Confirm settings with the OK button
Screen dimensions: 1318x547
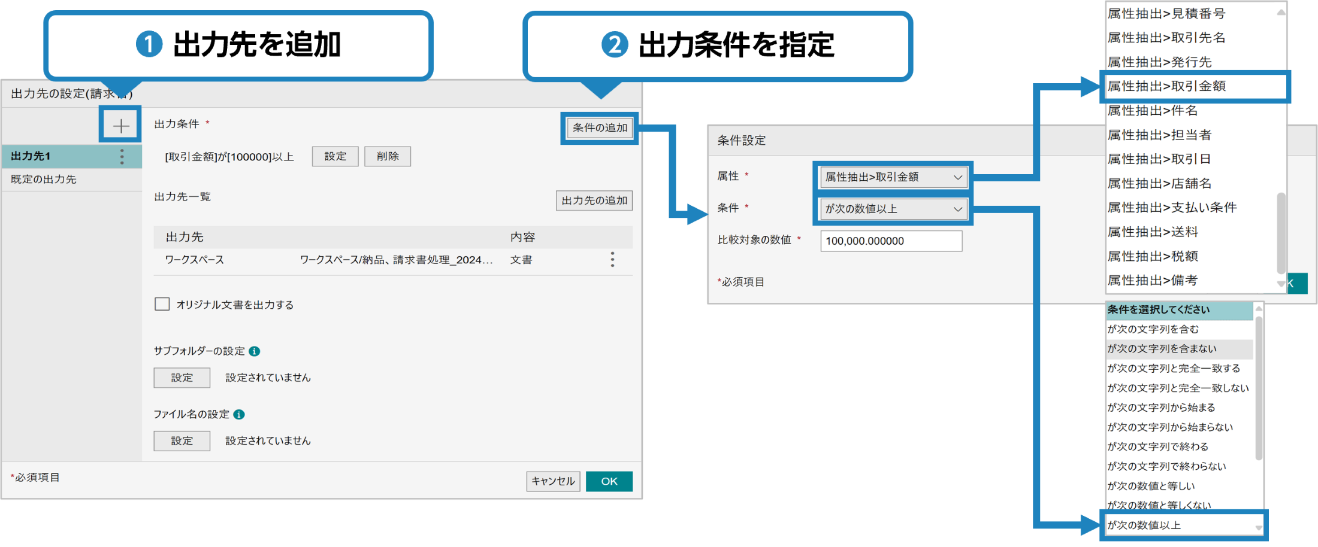pos(609,481)
